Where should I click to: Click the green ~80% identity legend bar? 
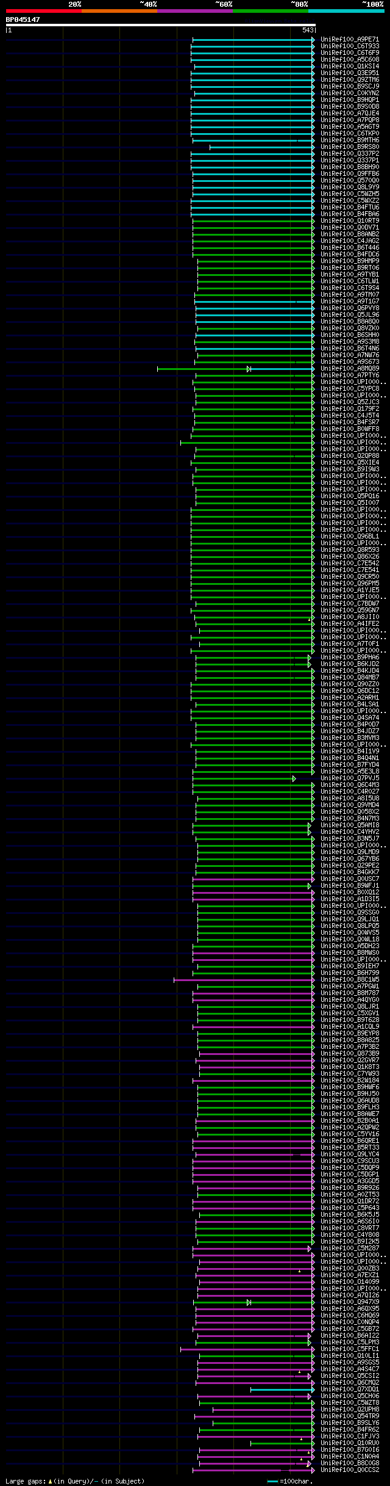pyautogui.click(x=270, y=10)
